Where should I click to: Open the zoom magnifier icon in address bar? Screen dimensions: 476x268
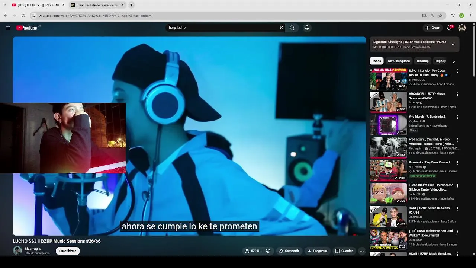pos(432,16)
